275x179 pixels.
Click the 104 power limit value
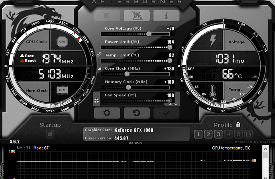click(x=171, y=42)
